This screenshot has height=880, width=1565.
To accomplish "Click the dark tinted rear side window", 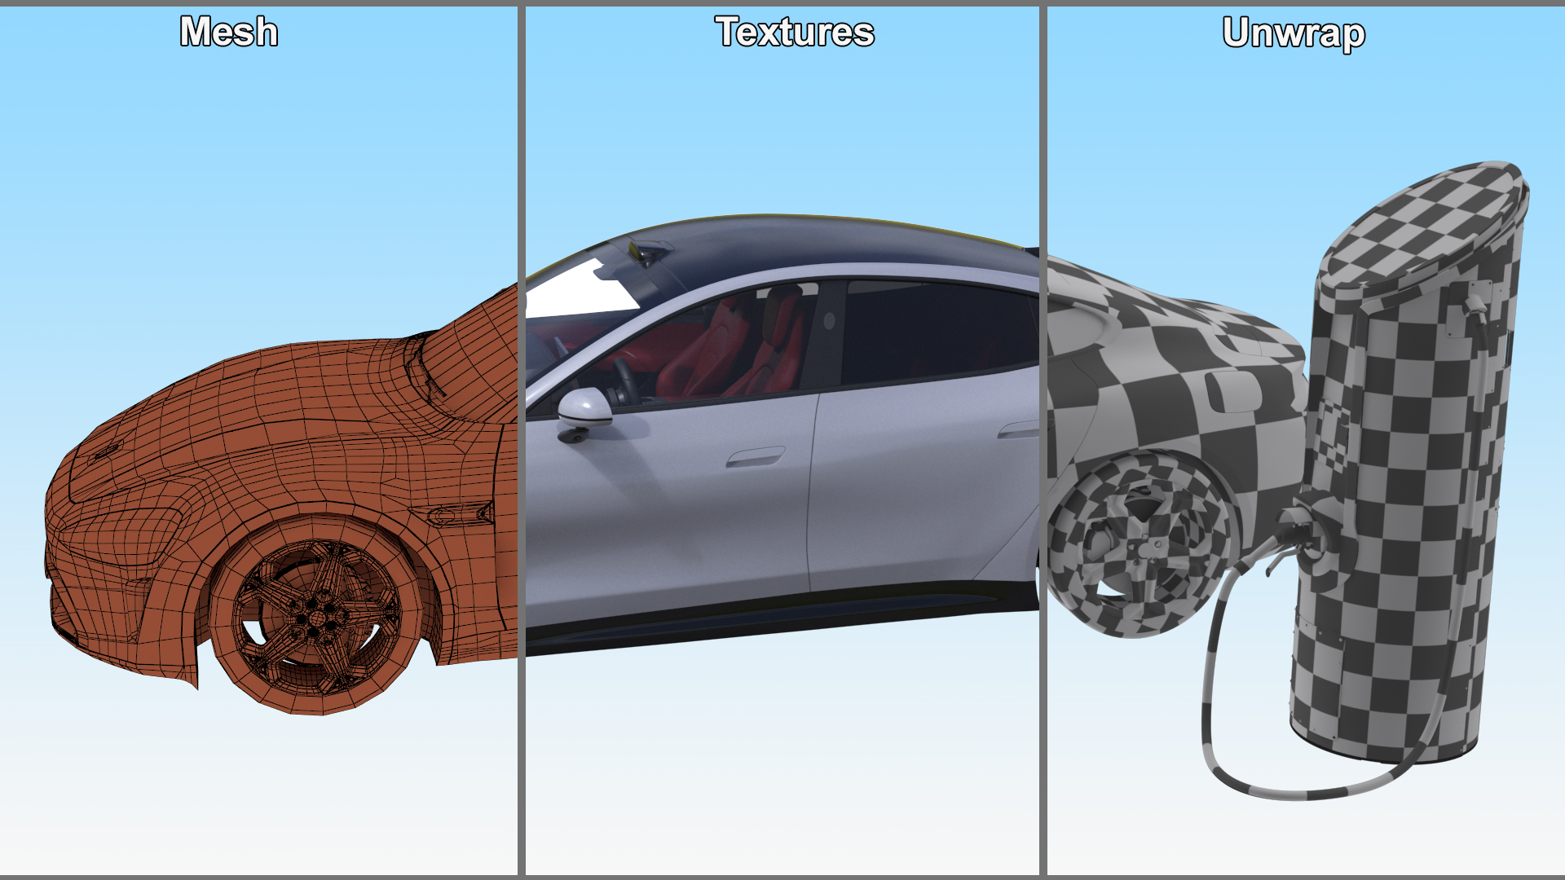I will coord(937,330).
